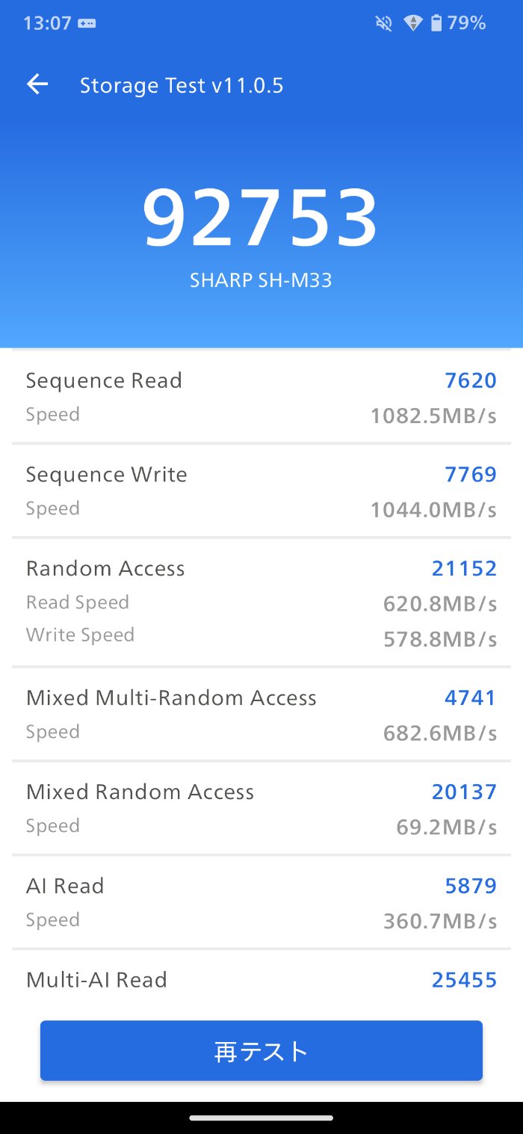Image resolution: width=523 pixels, height=1134 pixels.
Task: Tap the Sequence Read score 7620
Action: (x=471, y=380)
